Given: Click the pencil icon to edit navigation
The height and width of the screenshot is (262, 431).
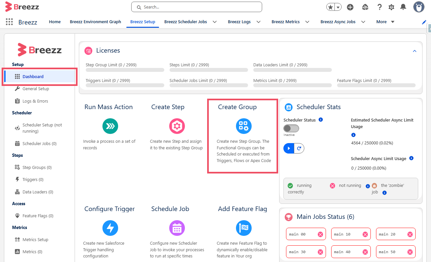Looking at the screenshot, I should (x=424, y=22).
